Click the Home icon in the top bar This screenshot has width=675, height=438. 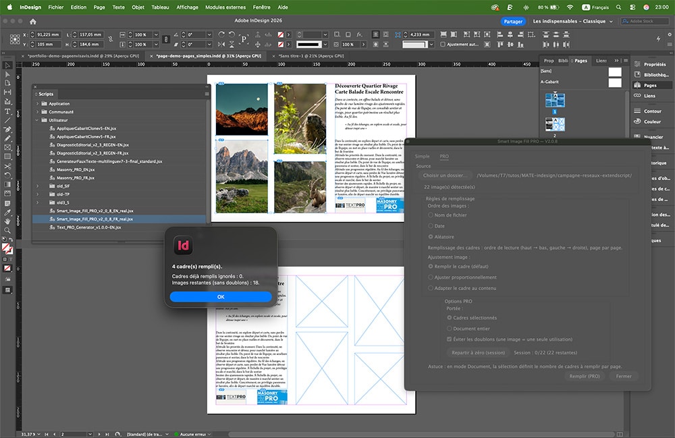click(x=33, y=22)
